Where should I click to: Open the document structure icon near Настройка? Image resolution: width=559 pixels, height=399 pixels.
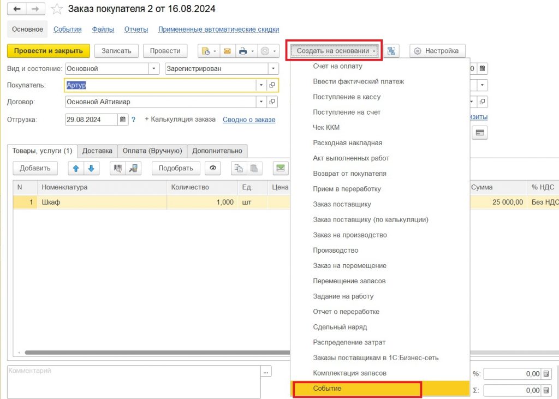tap(391, 51)
